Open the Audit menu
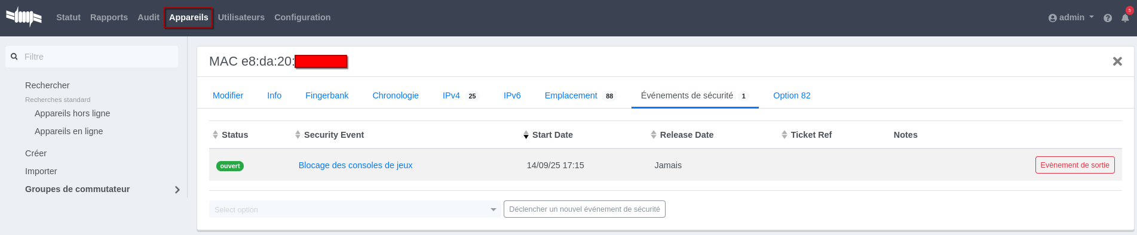This screenshot has height=235, width=1137. coord(148,17)
